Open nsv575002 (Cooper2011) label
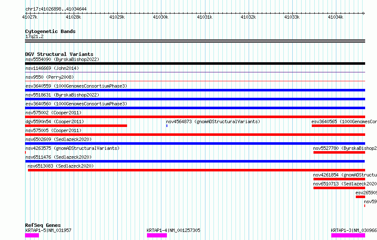The width and height of the screenshot is (377, 240). click(53, 113)
